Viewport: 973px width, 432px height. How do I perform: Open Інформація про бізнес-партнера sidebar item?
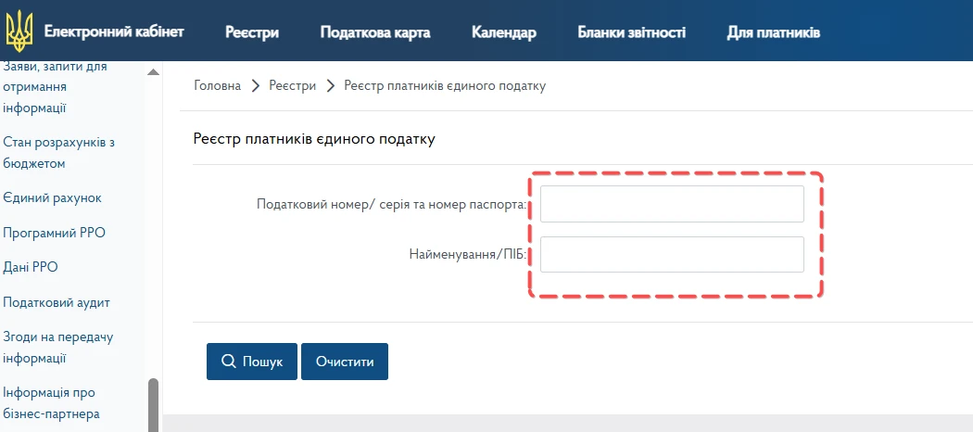(x=51, y=403)
